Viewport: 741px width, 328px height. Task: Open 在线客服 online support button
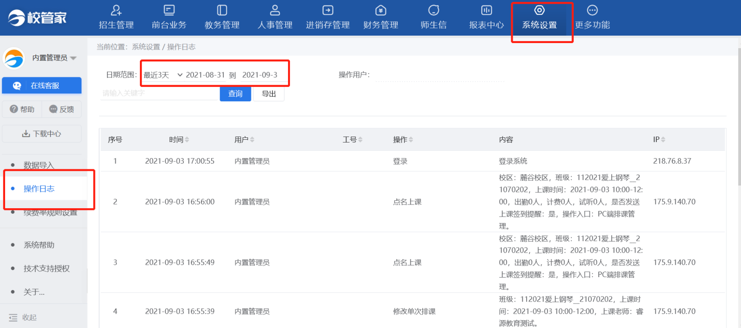point(42,86)
